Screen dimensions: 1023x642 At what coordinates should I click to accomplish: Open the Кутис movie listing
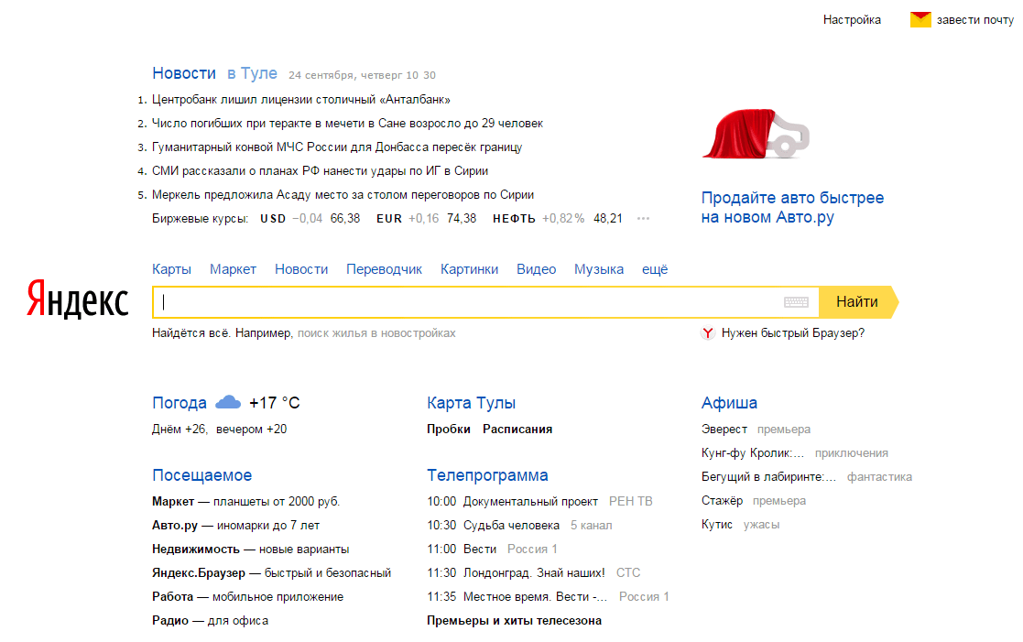(x=717, y=525)
